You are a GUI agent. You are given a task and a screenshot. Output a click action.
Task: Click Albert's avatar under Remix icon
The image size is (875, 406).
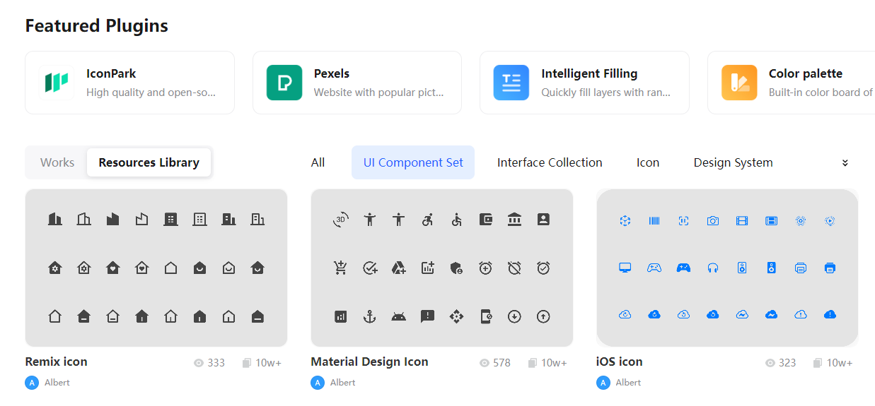pyautogui.click(x=32, y=383)
